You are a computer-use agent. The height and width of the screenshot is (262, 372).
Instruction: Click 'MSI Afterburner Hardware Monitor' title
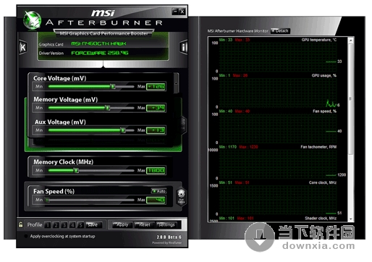pyautogui.click(x=238, y=31)
